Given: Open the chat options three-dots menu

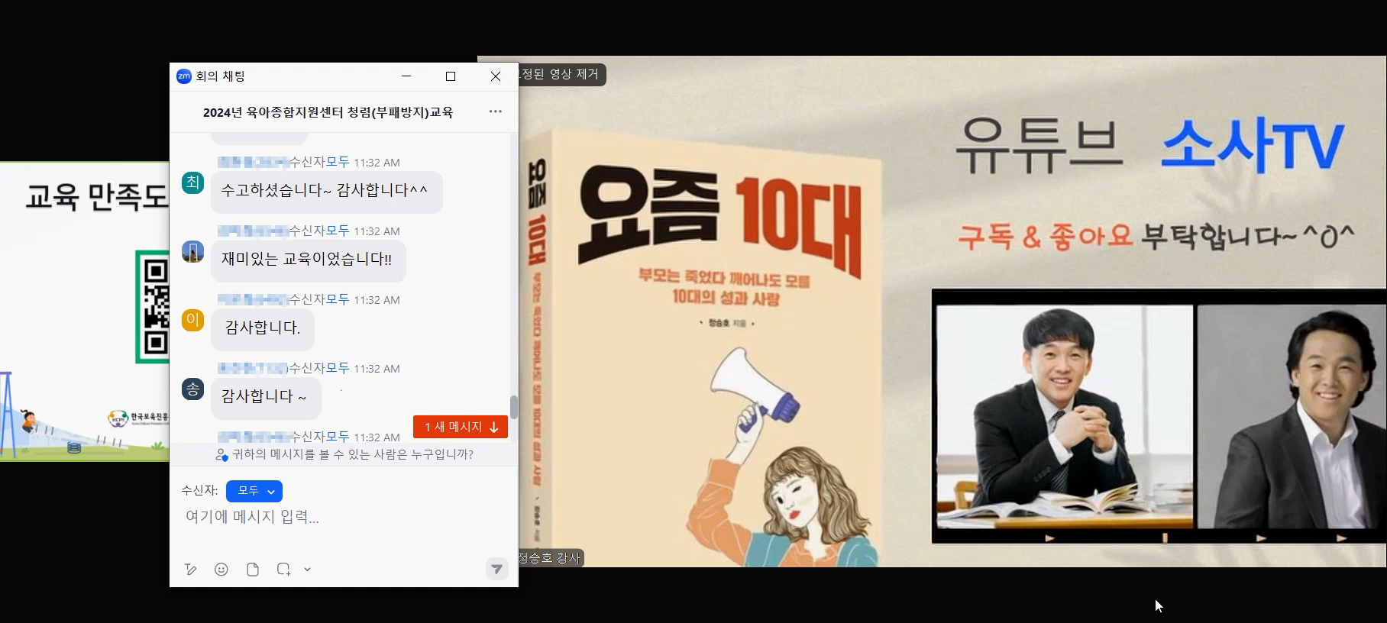Looking at the screenshot, I should point(496,111).
